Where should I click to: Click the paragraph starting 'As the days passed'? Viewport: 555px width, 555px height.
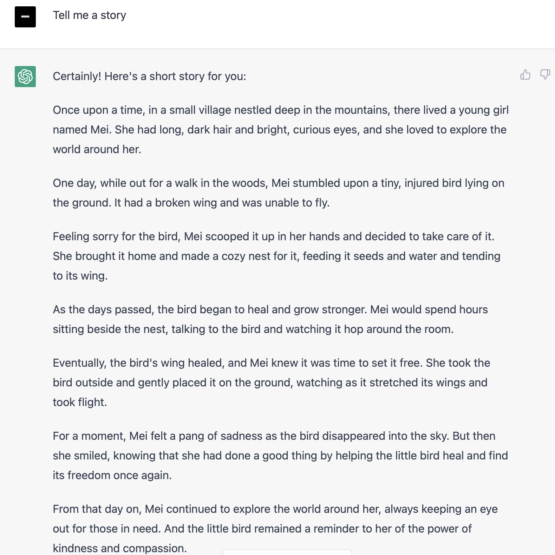[x=270, y=319]
